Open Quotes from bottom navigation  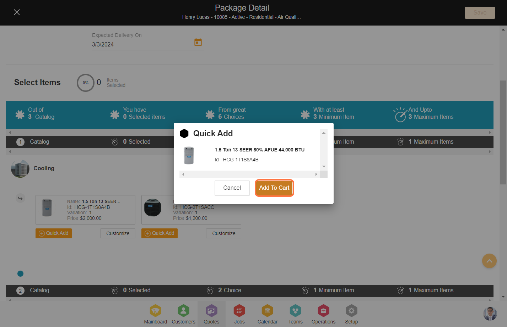pyautogui.click(x=211, y=314)
